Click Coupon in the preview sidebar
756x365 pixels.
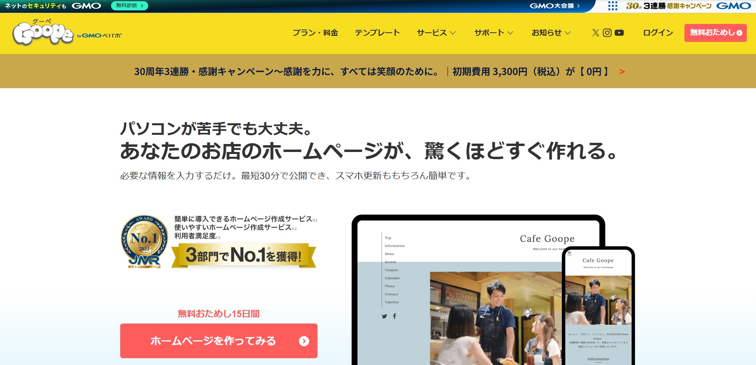[391, 270]
